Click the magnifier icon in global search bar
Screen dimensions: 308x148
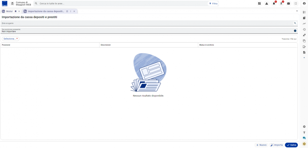36,3
